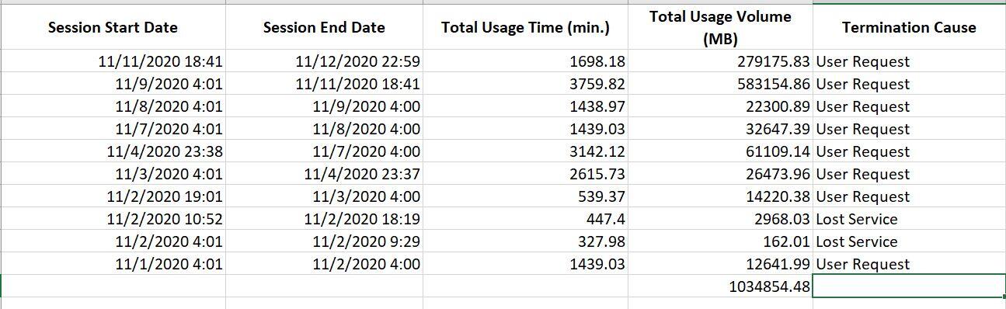The width and height of the screenshot is (1006, 309).
Task: Select end date cell 11/2/2020 9:29
Action: tap(324, 241)
